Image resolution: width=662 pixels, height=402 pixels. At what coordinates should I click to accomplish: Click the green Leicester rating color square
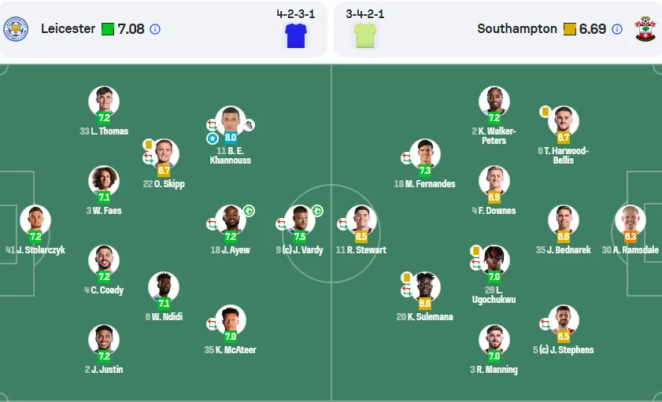(108, 29)
